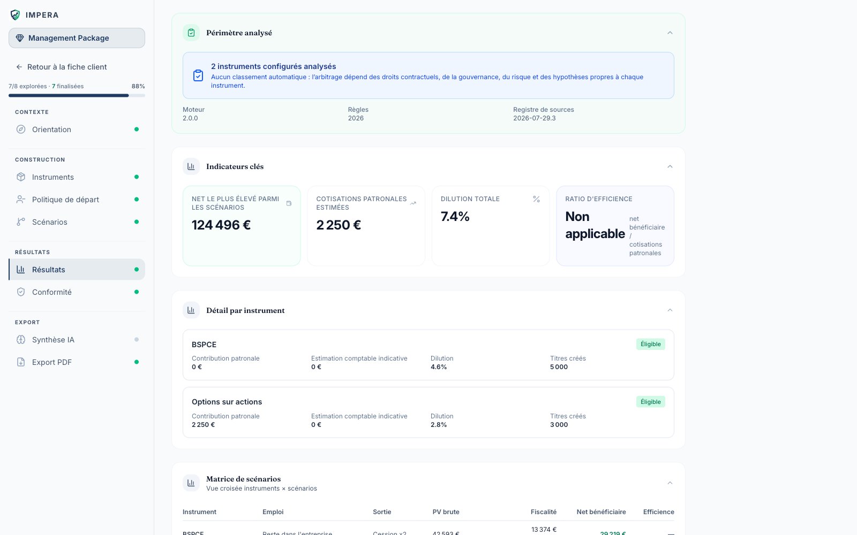857x535 pixels.
Task: Click the Impera shield logo
Action: 15,15
